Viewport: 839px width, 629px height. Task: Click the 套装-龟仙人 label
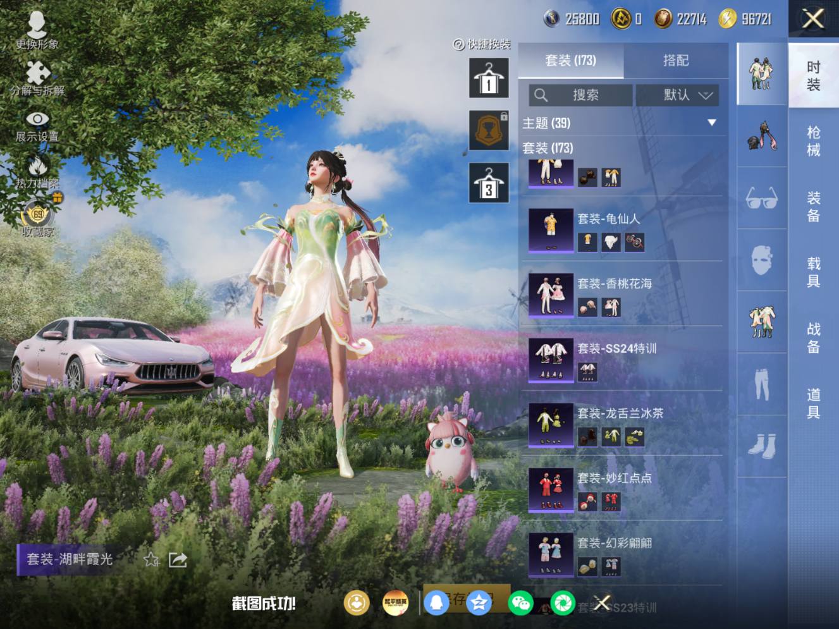tap(608, 219)
